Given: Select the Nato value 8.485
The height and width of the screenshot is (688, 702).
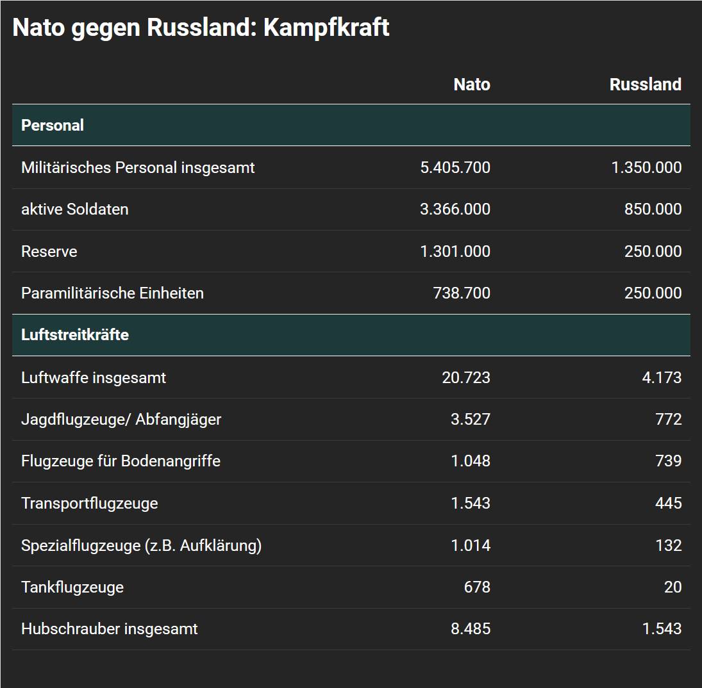Looking at the screenshot, I should (x=471, y=629).
